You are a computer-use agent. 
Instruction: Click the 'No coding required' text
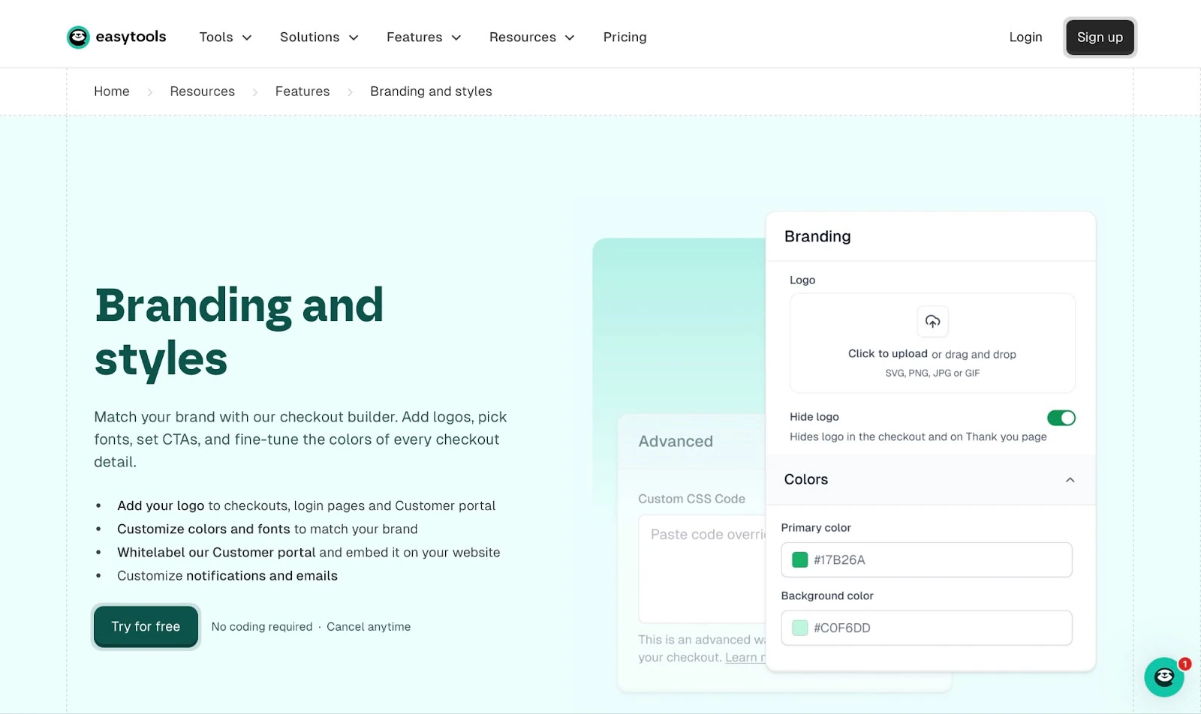tap(262, 627)
